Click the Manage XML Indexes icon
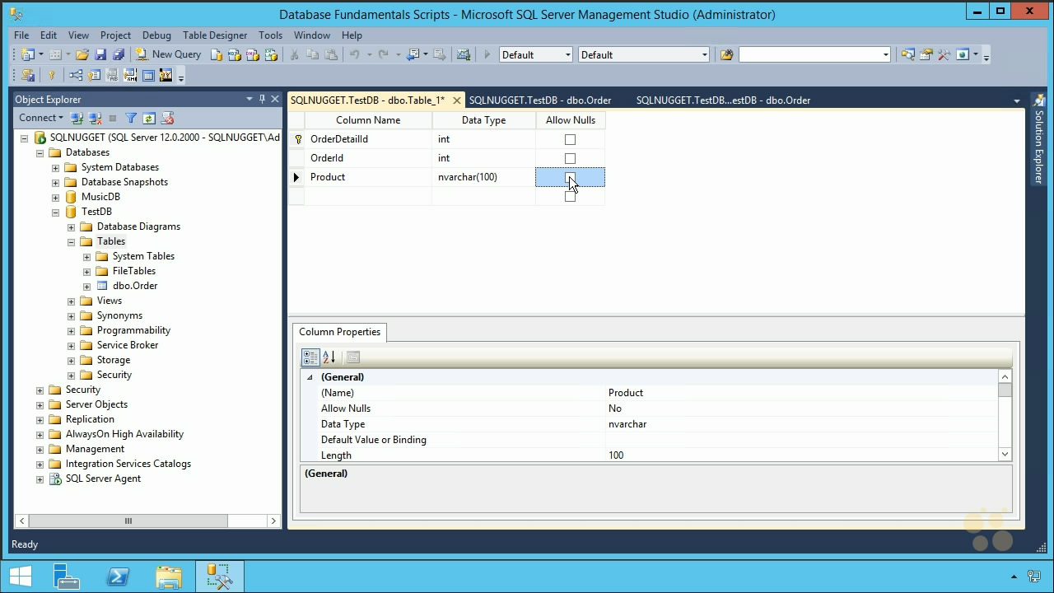1054x593 pixels. (x=130, y=76)
